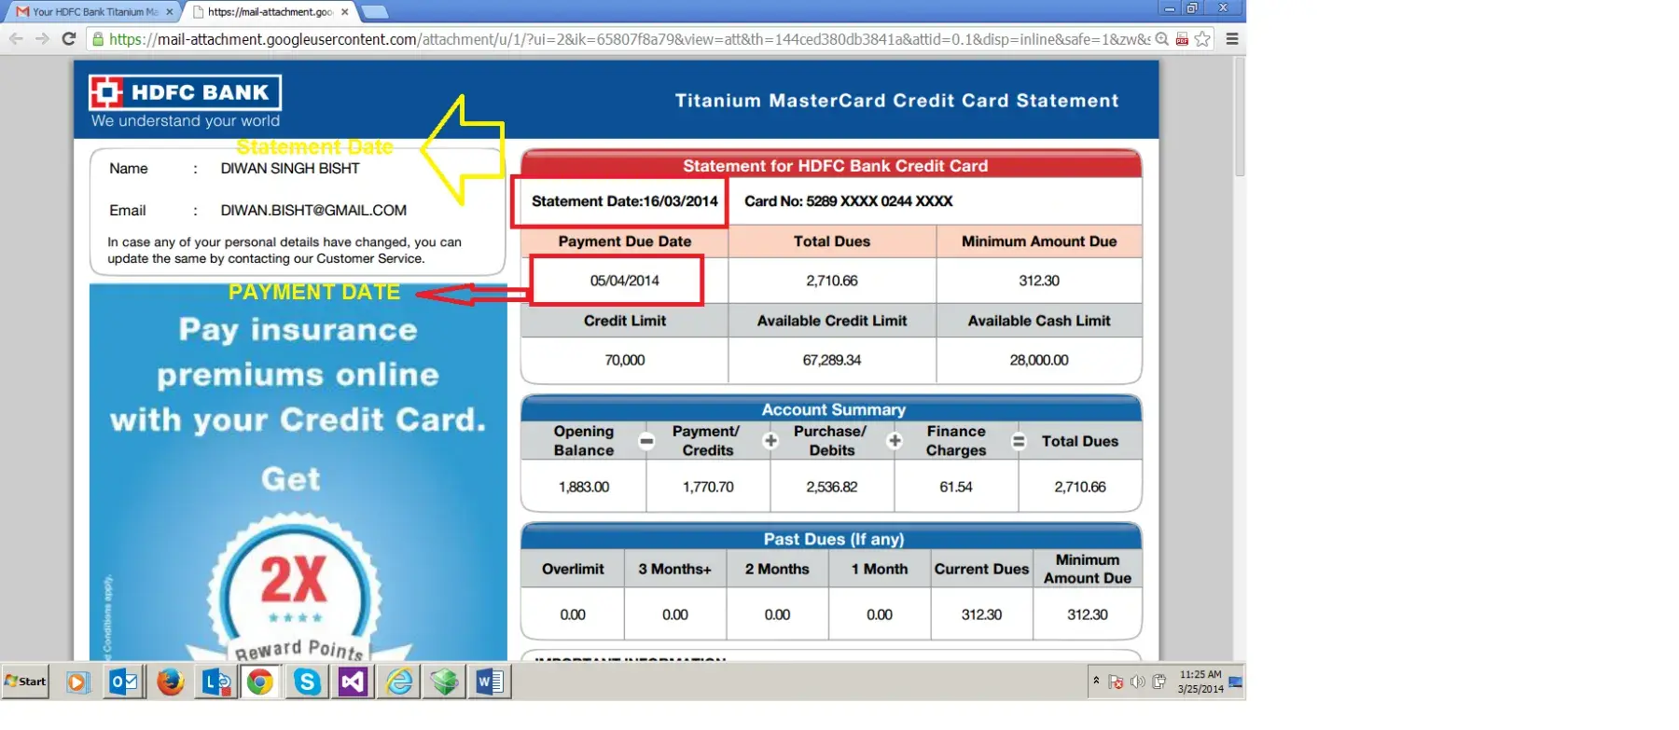Open Microsoft Word from the taskbar
This screenshot has height=730, width=1679.
[x=490, y=682]
